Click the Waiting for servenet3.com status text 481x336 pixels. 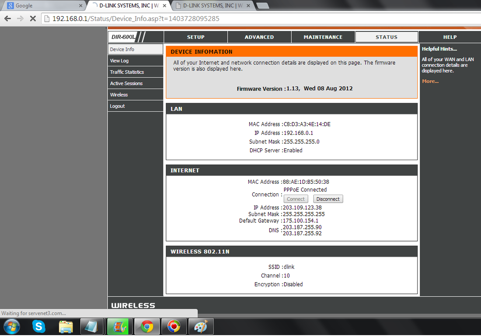(34, 313)
